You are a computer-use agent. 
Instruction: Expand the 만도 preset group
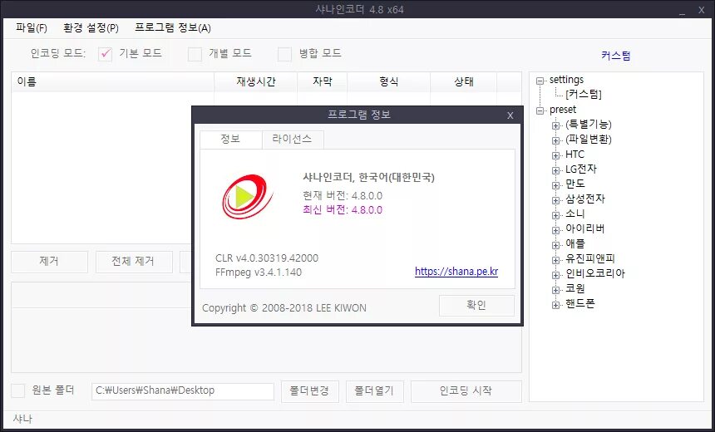555,185
